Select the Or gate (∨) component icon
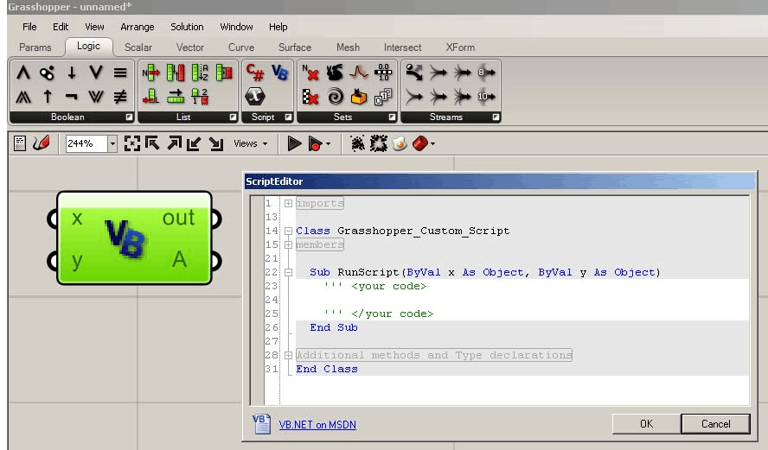This screenshot has width=768, height=450. point(96,73)
